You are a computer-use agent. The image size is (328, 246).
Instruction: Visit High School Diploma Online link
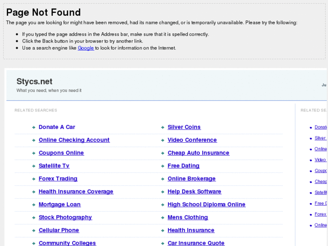[206, 204]
